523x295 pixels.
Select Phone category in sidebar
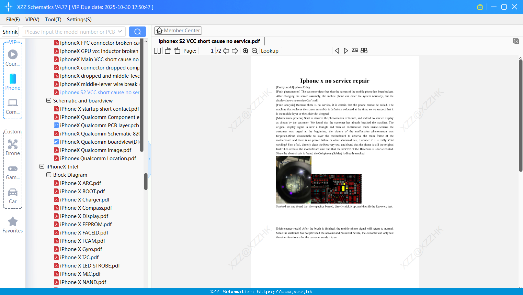tap(13, 82)
